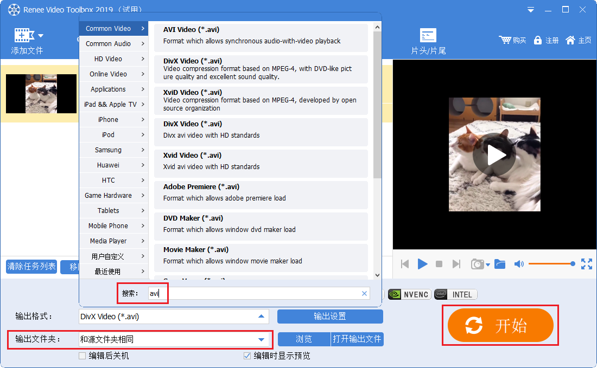
Task: Open 最近使用 category
Action: [x=113, y=272]
